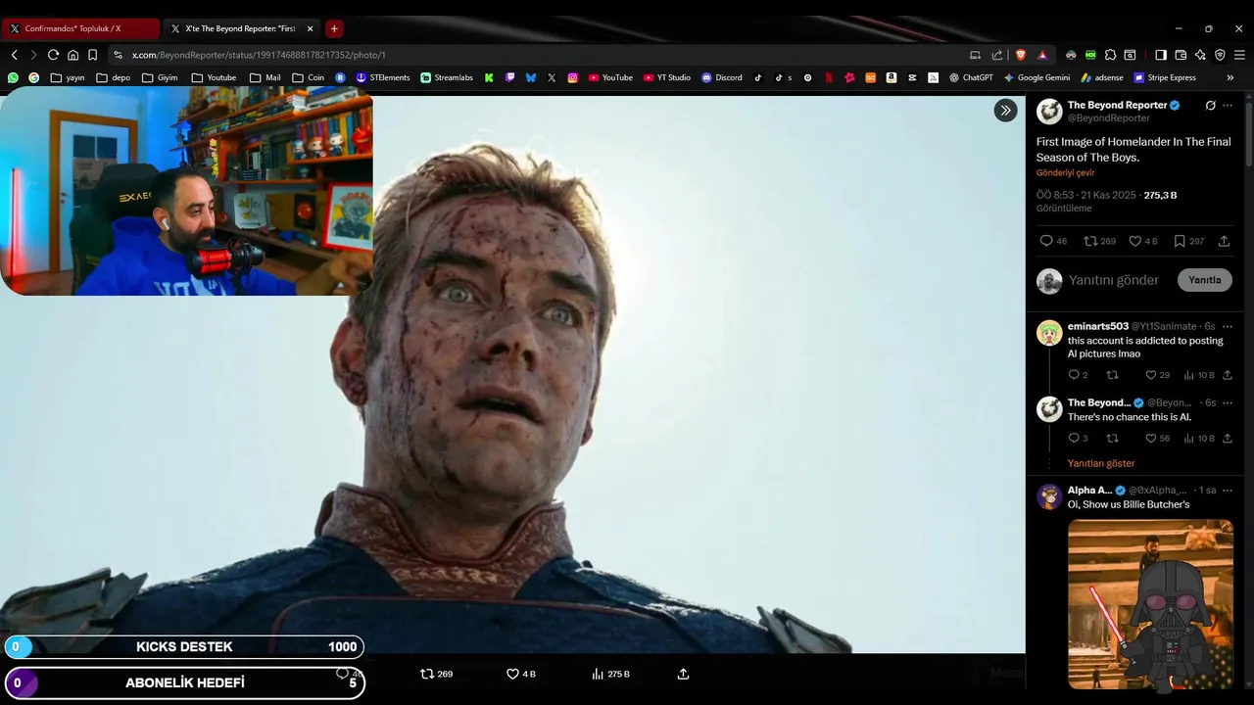The image size is (1254, 705).
Task: Open the Streamlabs bookmark
Action: click(447, 77)
